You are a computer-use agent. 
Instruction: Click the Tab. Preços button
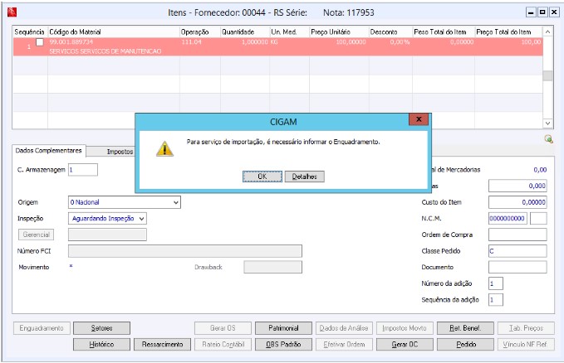pos(526,328)
